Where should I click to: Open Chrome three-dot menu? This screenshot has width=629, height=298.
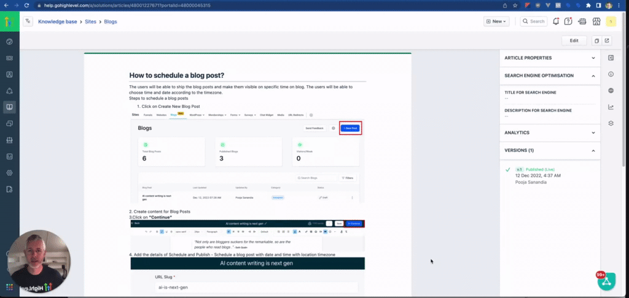click(x=620, y=6)
